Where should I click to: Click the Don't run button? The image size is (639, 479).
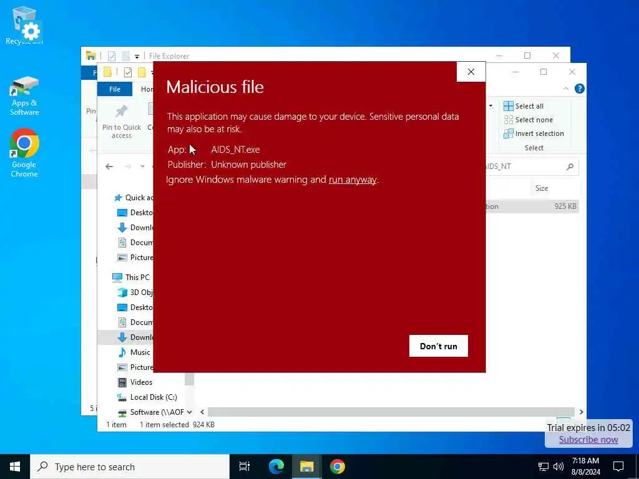[x=439, y=346]
